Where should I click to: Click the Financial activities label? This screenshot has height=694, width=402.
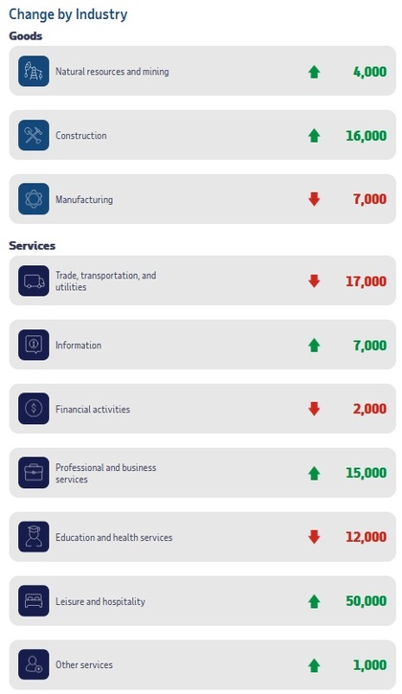[x=93, y=409]
